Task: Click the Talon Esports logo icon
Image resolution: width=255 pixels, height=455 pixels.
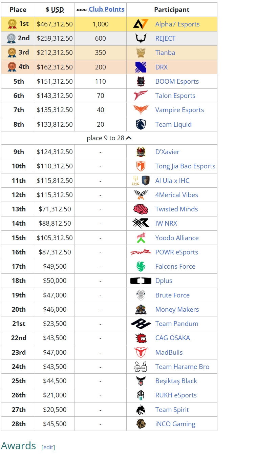Action: [141, 96]
